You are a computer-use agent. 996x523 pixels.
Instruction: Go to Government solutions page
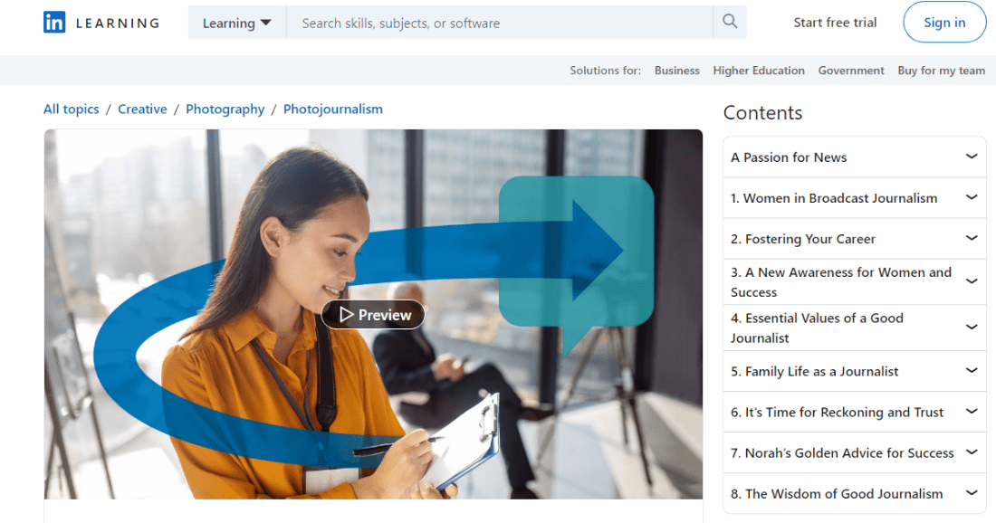click(x=851, y=71)
